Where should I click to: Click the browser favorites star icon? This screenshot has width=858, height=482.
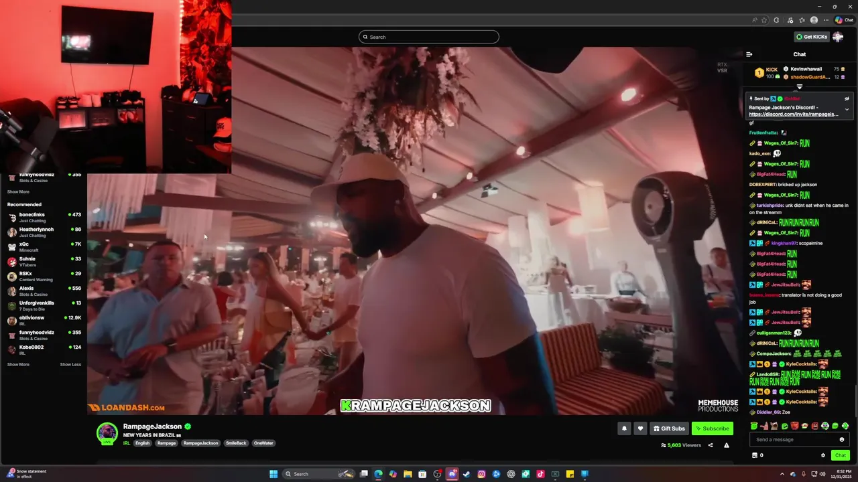(764, 20)
